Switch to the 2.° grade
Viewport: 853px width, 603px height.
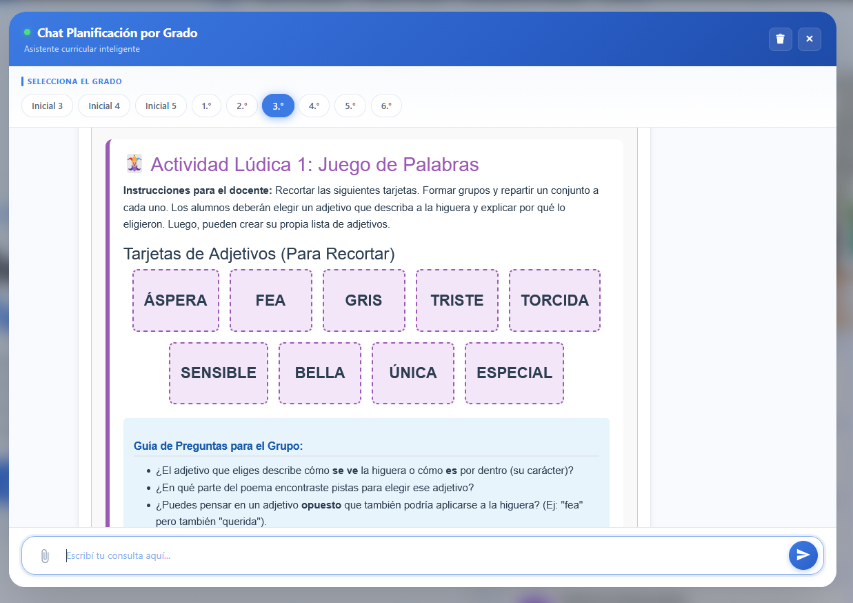(242, 106)
